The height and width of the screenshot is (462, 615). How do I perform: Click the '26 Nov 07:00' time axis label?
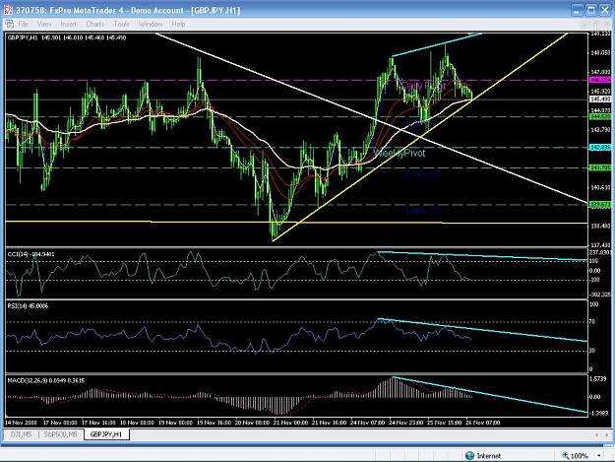(x=483, y=423)
